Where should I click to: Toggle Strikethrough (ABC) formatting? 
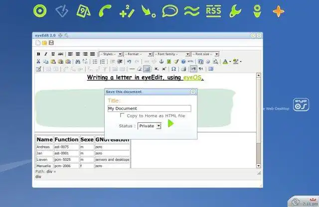[x=60, y=54]
